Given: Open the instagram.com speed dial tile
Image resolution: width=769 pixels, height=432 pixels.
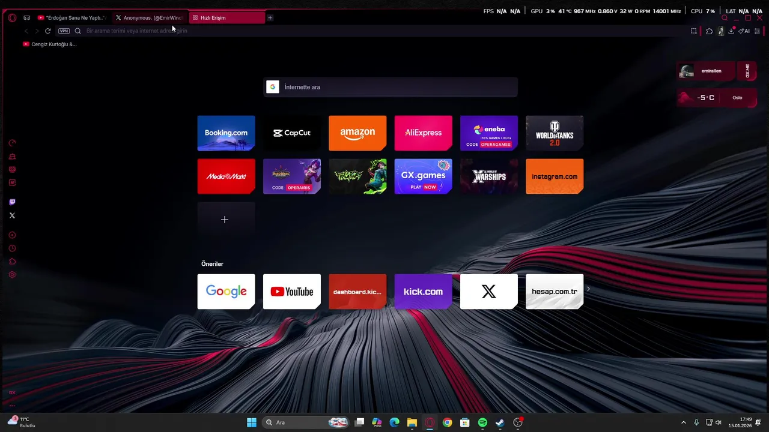Looking at the screenshot, I should coord(555,176).
